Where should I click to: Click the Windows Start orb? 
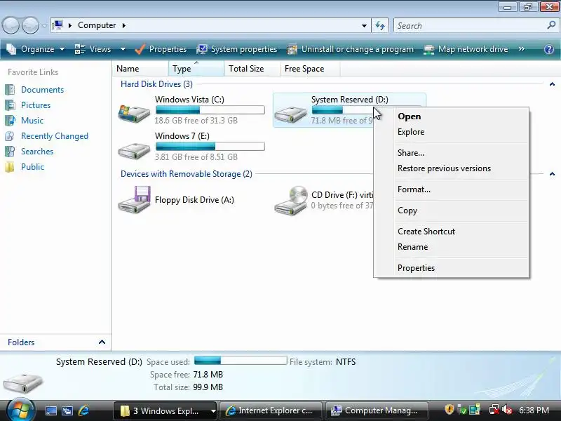click(20, 410)
